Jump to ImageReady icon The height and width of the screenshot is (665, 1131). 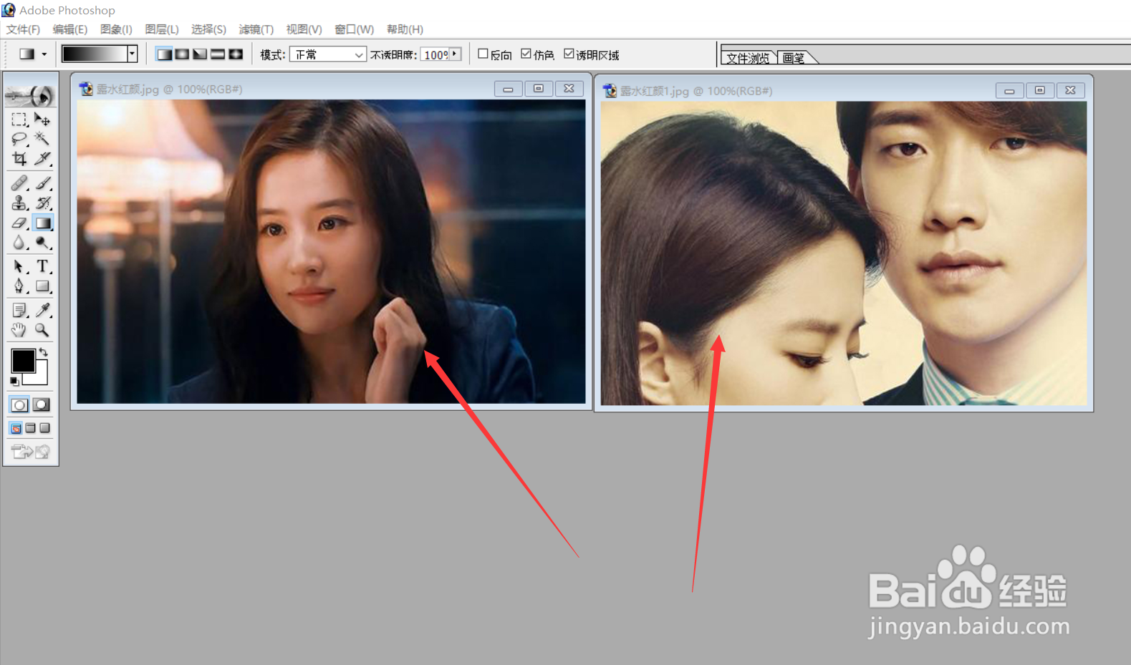point(31,451)
